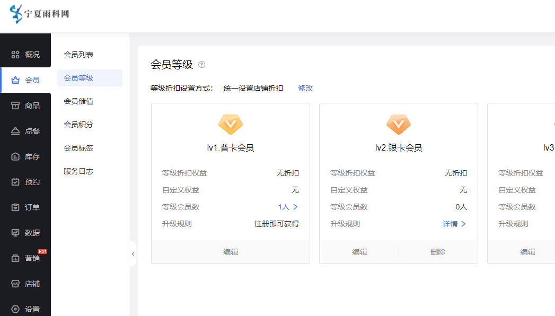Click 无折扣 value on lv2 card

click(x=456, y=173)
